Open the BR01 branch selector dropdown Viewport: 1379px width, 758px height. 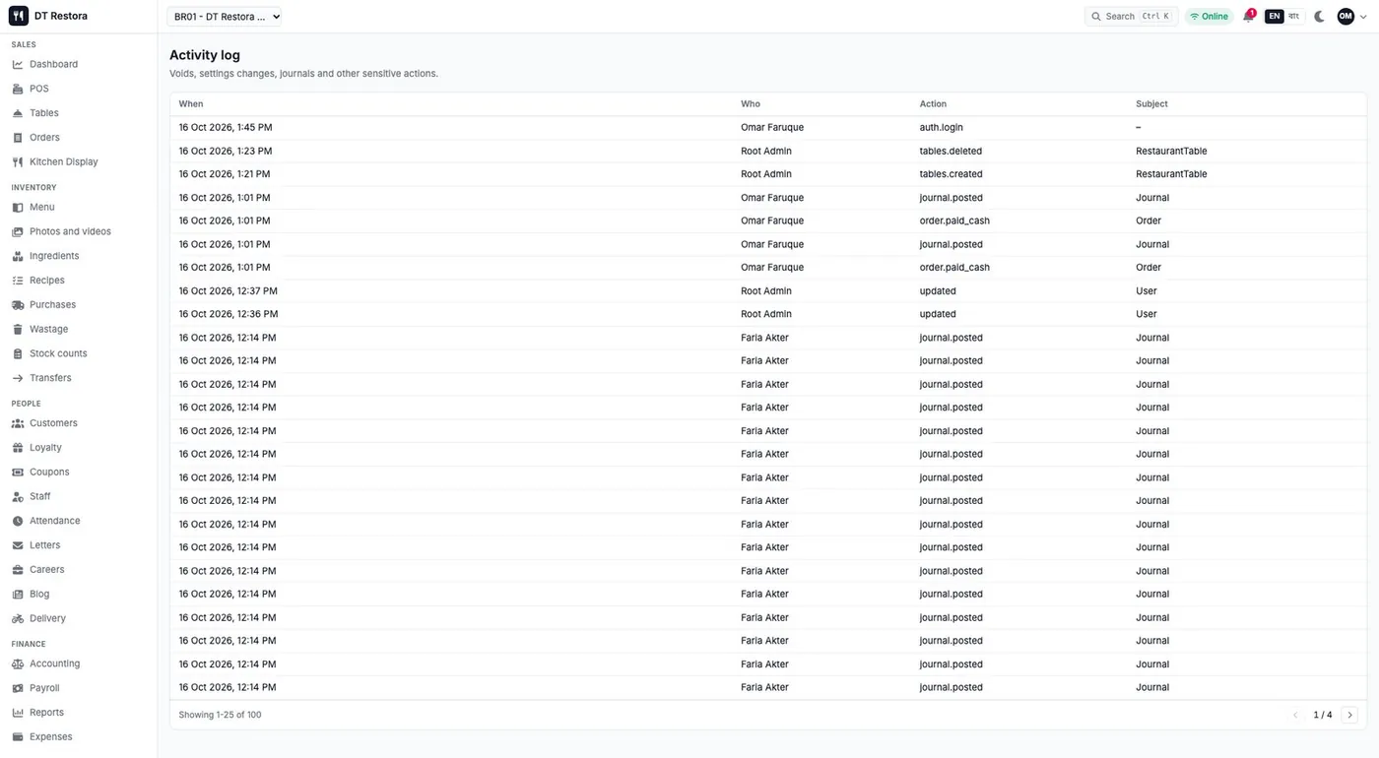(x=225, y=17)
